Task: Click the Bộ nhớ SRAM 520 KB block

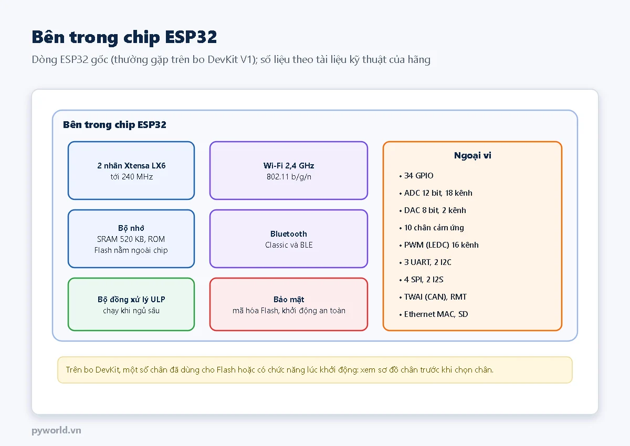Action: 131,239
